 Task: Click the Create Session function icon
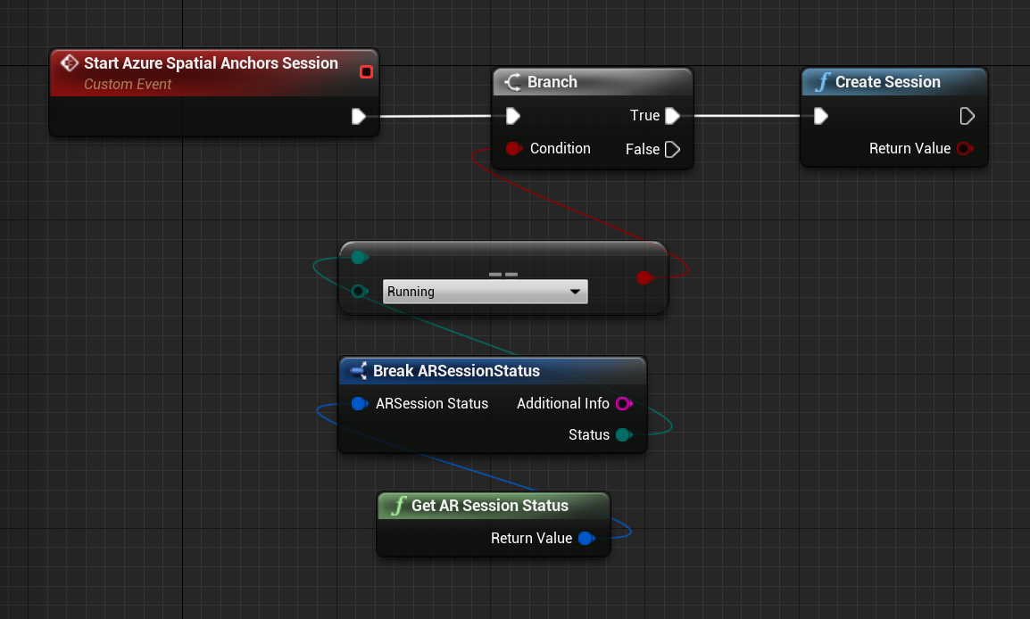click(822, 82)
